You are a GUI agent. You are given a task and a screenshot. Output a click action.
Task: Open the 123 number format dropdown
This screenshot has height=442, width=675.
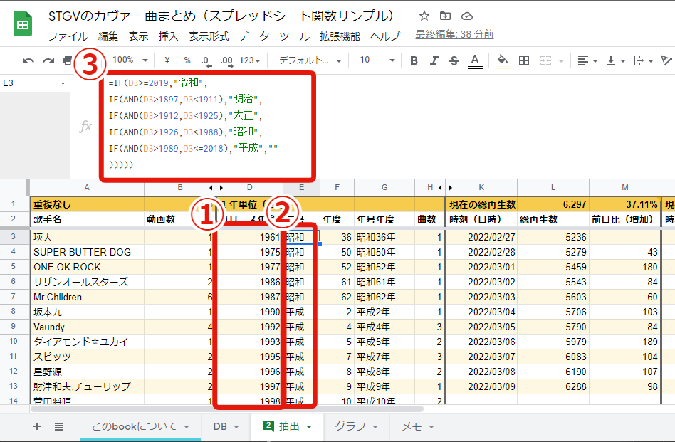(250, 60)
